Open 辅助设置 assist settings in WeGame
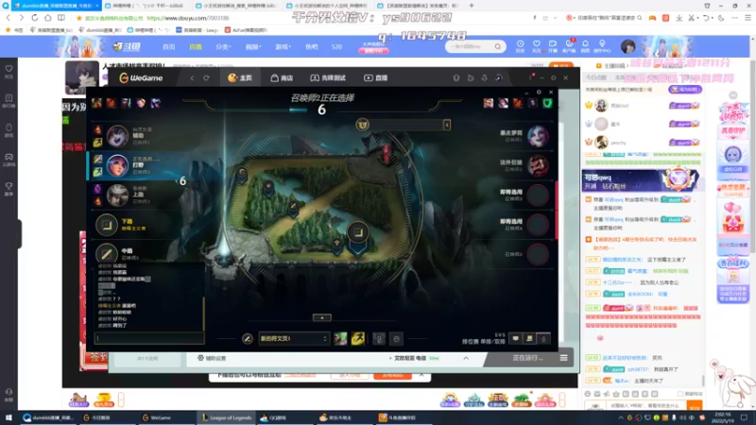 click(x=212, y=358)
